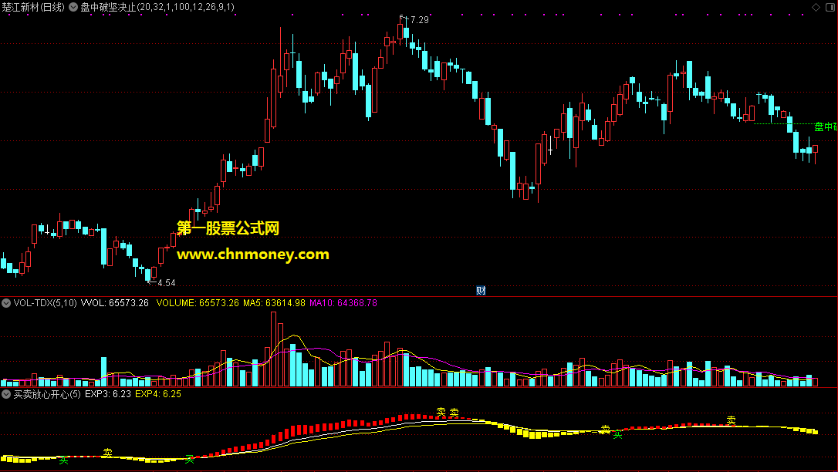Screen dimensions: 838x472
Task: Open the 财 financial info marker
Action: point(481,291)
